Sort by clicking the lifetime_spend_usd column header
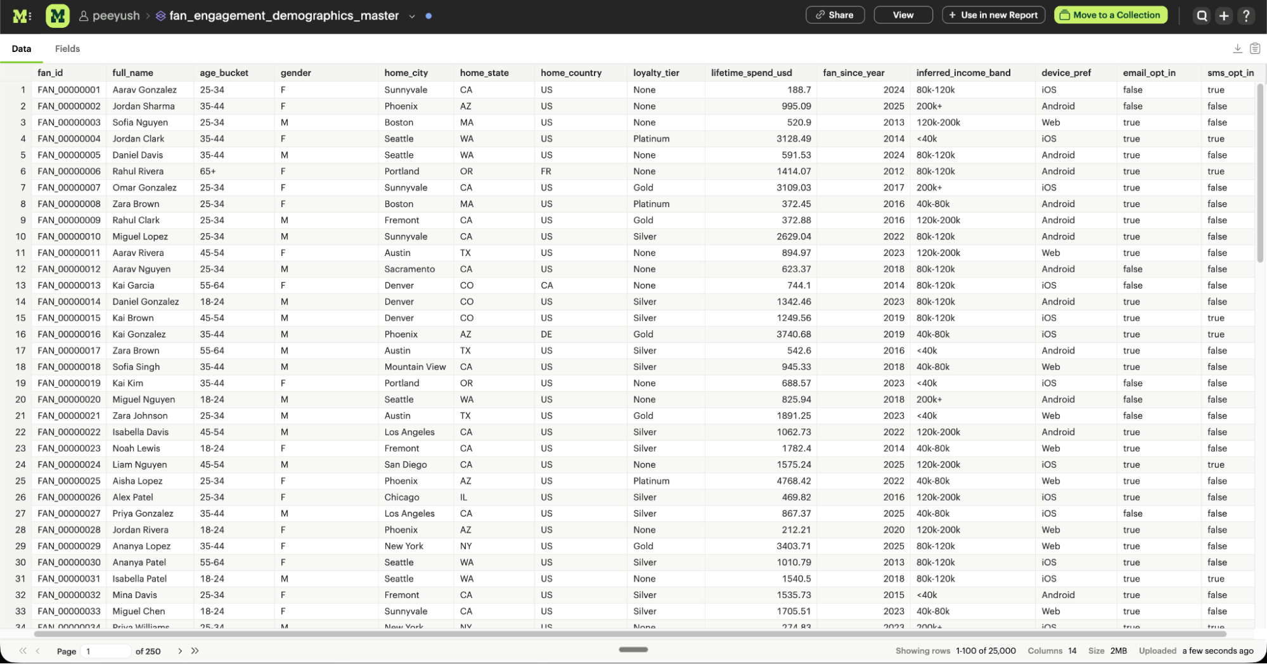 pos(753,72)
